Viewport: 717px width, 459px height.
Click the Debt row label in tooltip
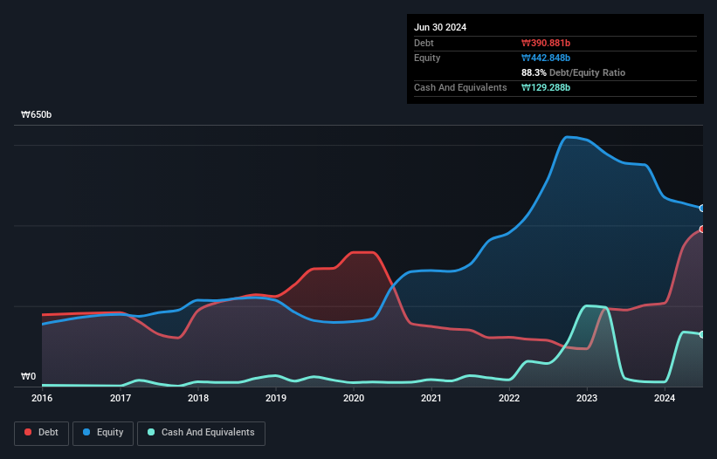(x=424, y=43)
